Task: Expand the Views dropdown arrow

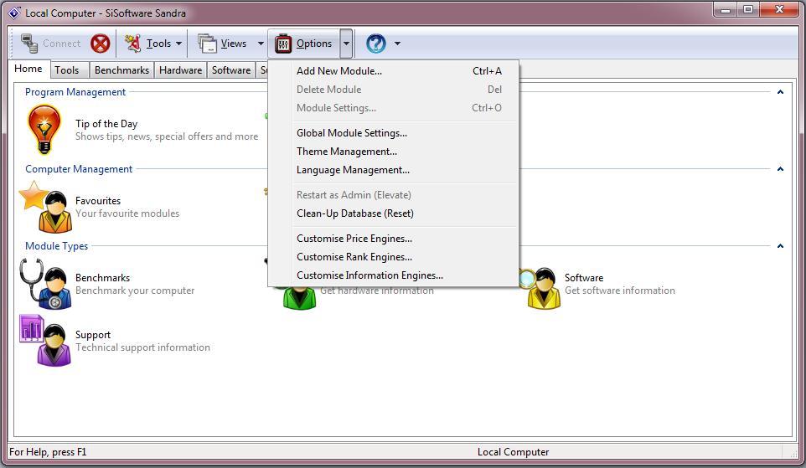Action: click(261, 44)
